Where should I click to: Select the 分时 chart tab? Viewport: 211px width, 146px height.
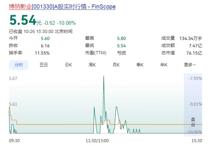click(x=19, y=65)
